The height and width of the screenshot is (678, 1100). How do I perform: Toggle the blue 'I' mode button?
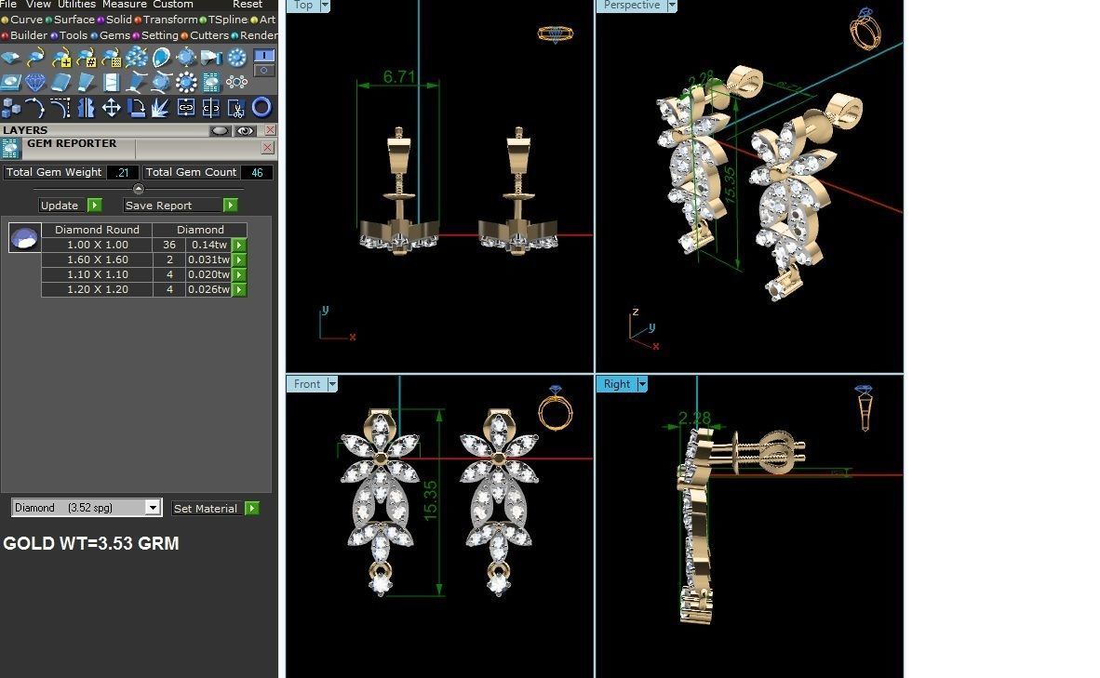click(x=263, y=56)
